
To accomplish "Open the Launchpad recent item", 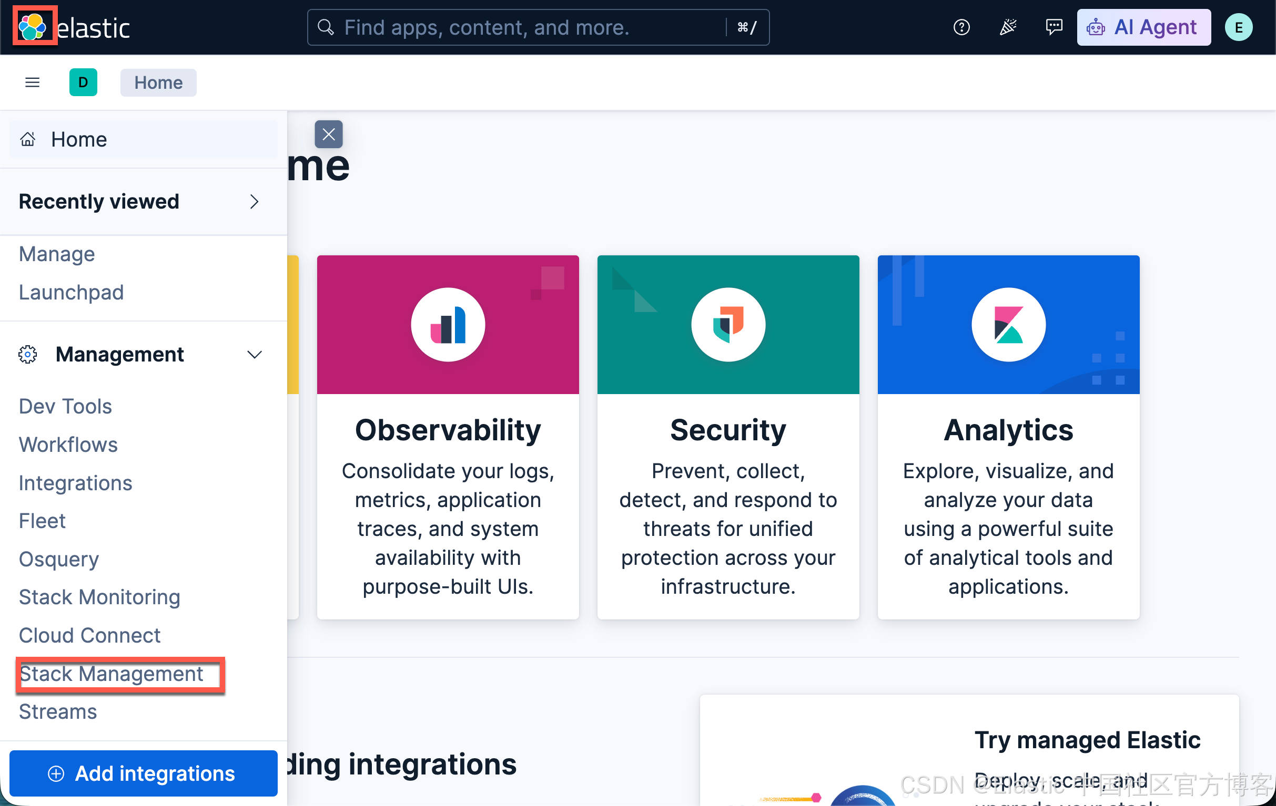I will click(71, 292).
